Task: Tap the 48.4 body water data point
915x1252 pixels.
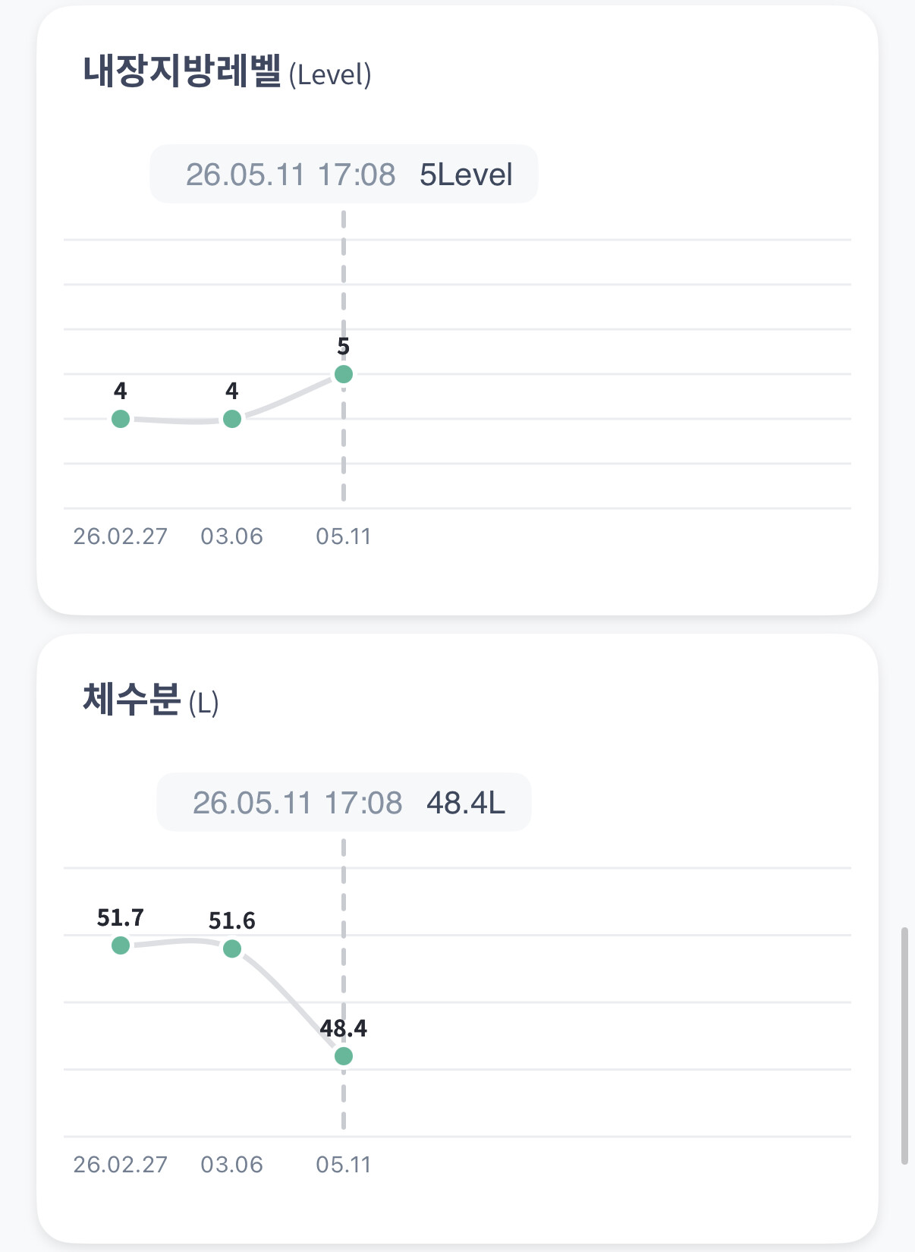Action: (x=344, y=1056)
